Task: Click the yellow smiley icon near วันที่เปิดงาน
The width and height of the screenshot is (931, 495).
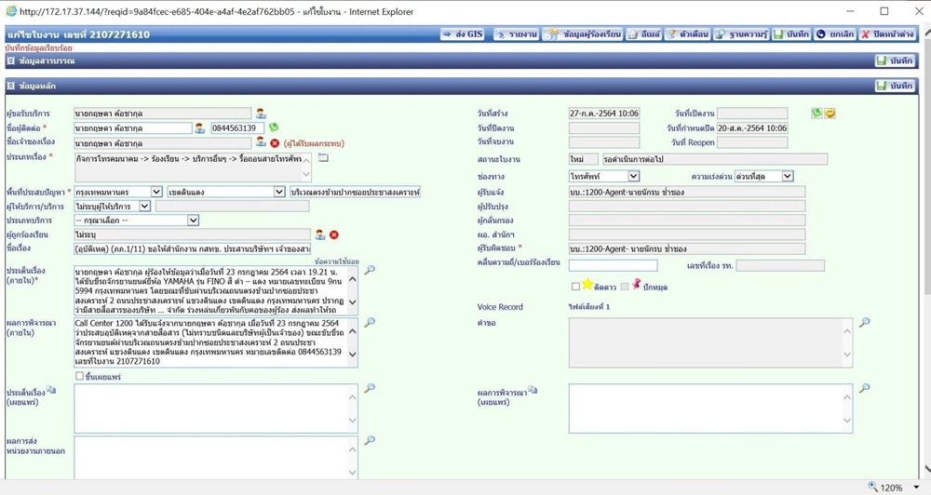Action: click(830, 113)
